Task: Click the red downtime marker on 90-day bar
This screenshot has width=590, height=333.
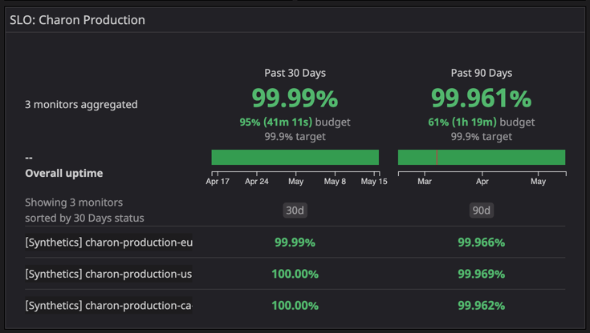Action: click(437, 158)
